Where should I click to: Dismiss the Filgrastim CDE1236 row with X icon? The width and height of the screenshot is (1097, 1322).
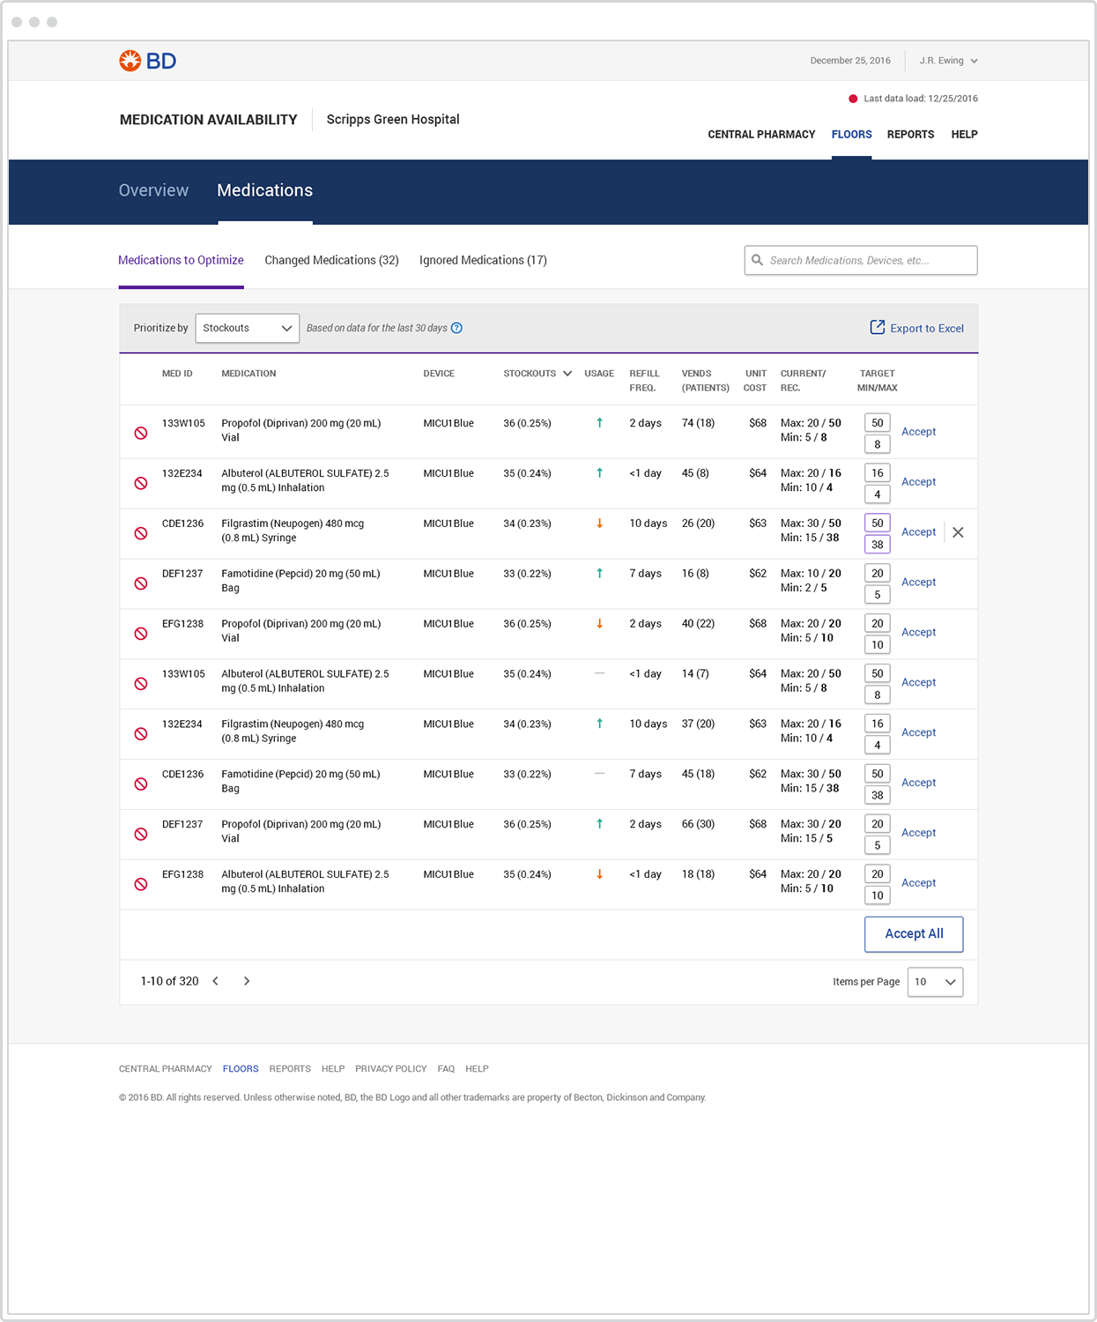pos(958,532)
